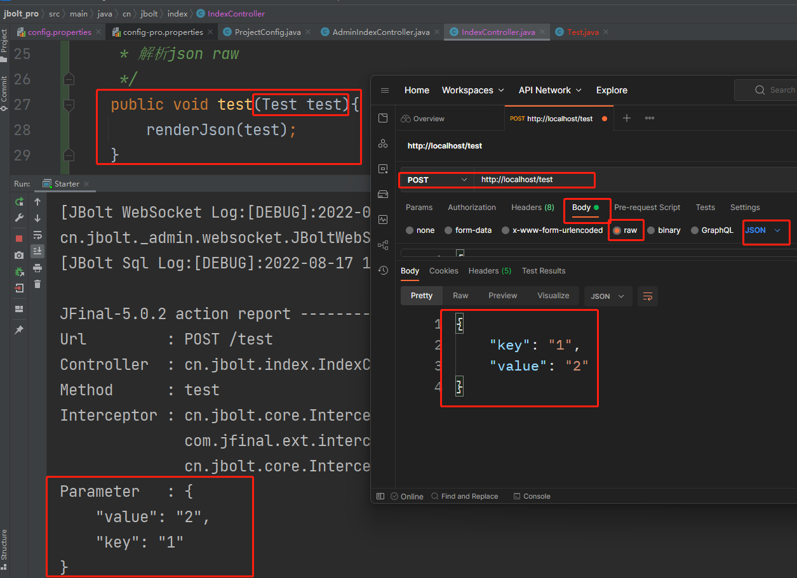Open Project tool window on left strip
The height and width of the screenshot is (578, 797).
(x=4, y=45)
